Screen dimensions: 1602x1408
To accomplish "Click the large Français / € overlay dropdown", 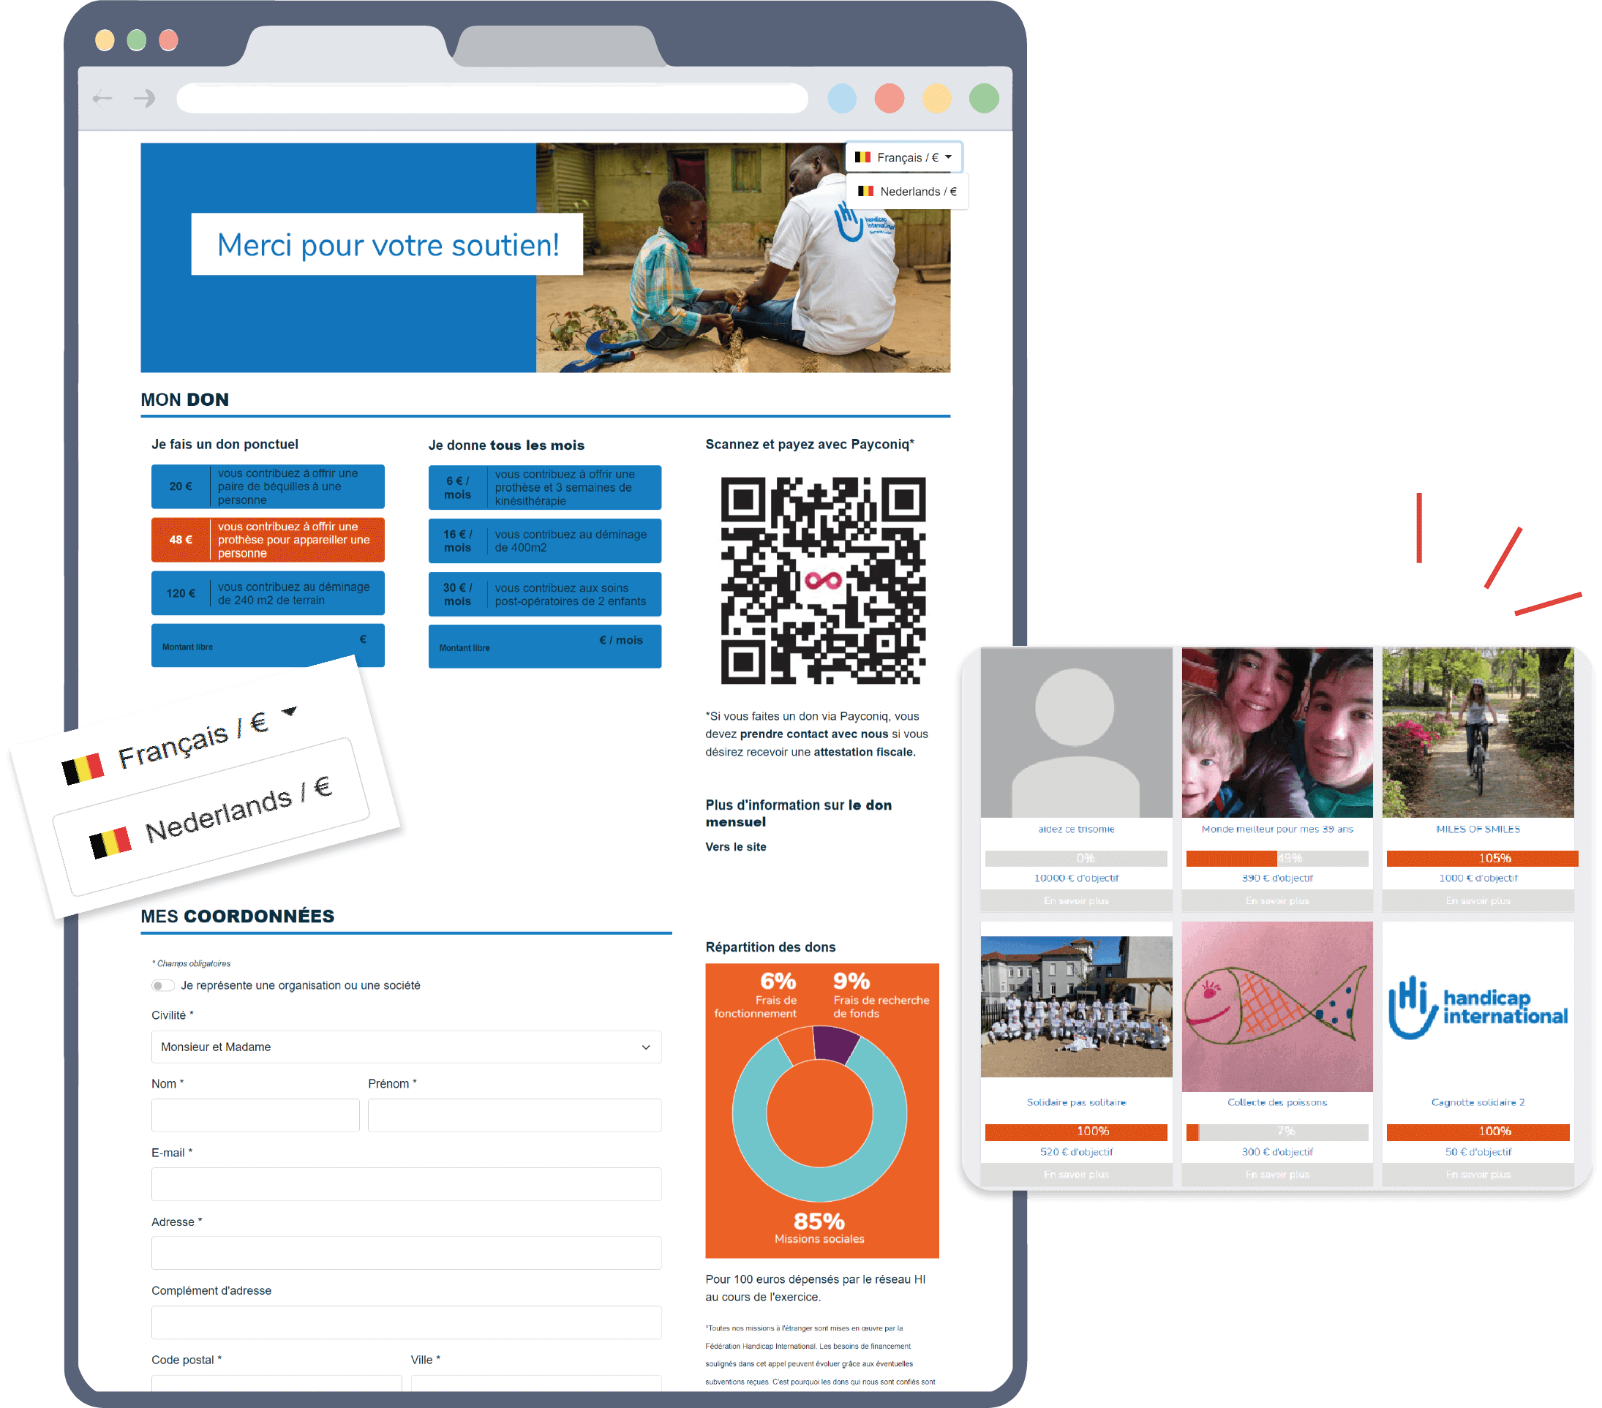I will [180, 745].
